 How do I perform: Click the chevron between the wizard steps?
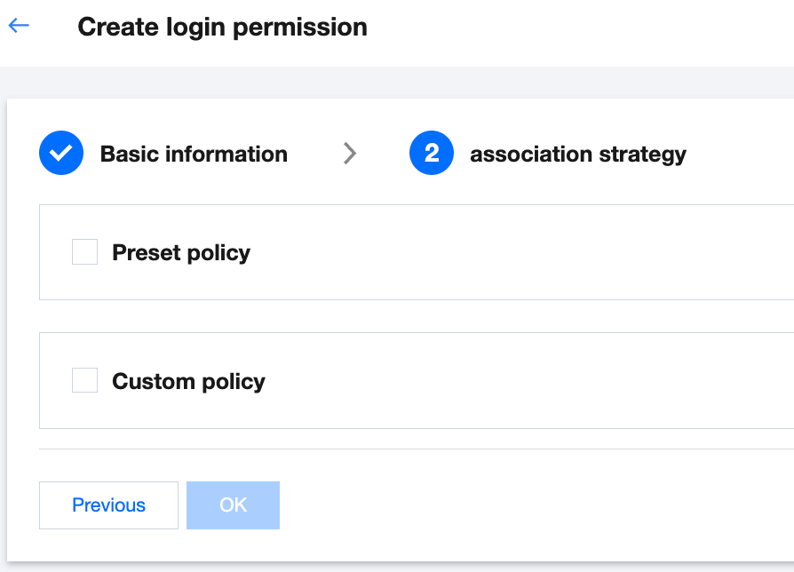[x=351, y=153]
